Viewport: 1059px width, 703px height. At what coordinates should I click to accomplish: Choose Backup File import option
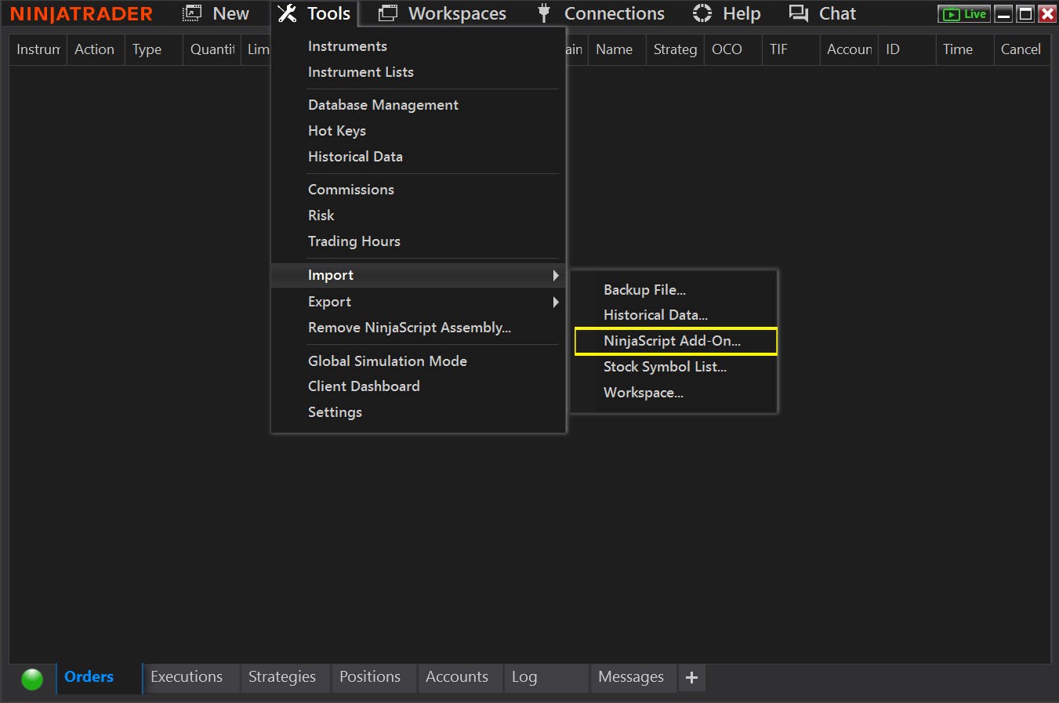pyautogui.click(x=644, y=290)
